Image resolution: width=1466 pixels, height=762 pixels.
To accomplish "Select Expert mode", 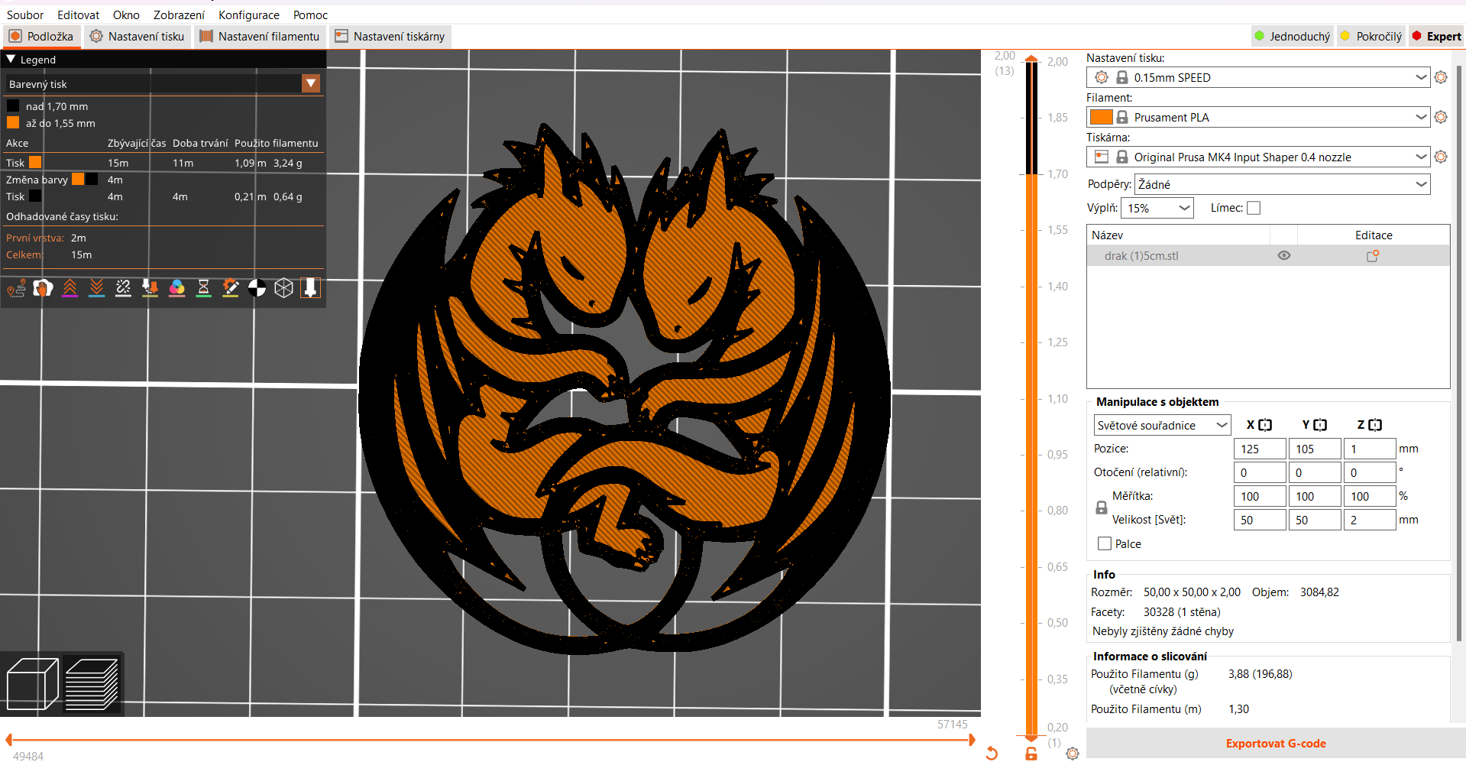I will (1437, 36).
